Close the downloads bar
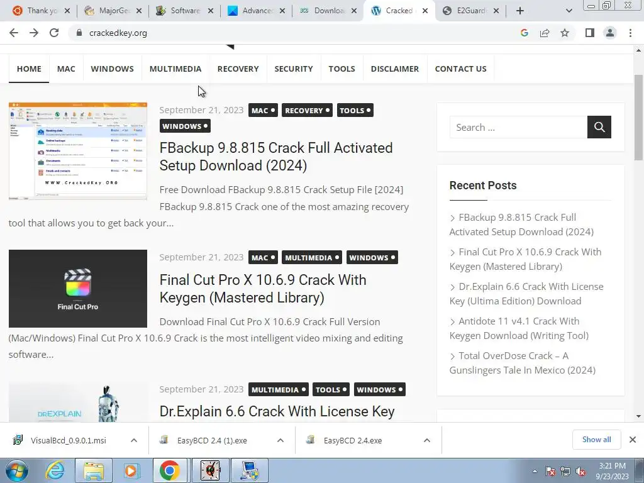Viewport: 644px width, 483px height. tap(633, 440)
